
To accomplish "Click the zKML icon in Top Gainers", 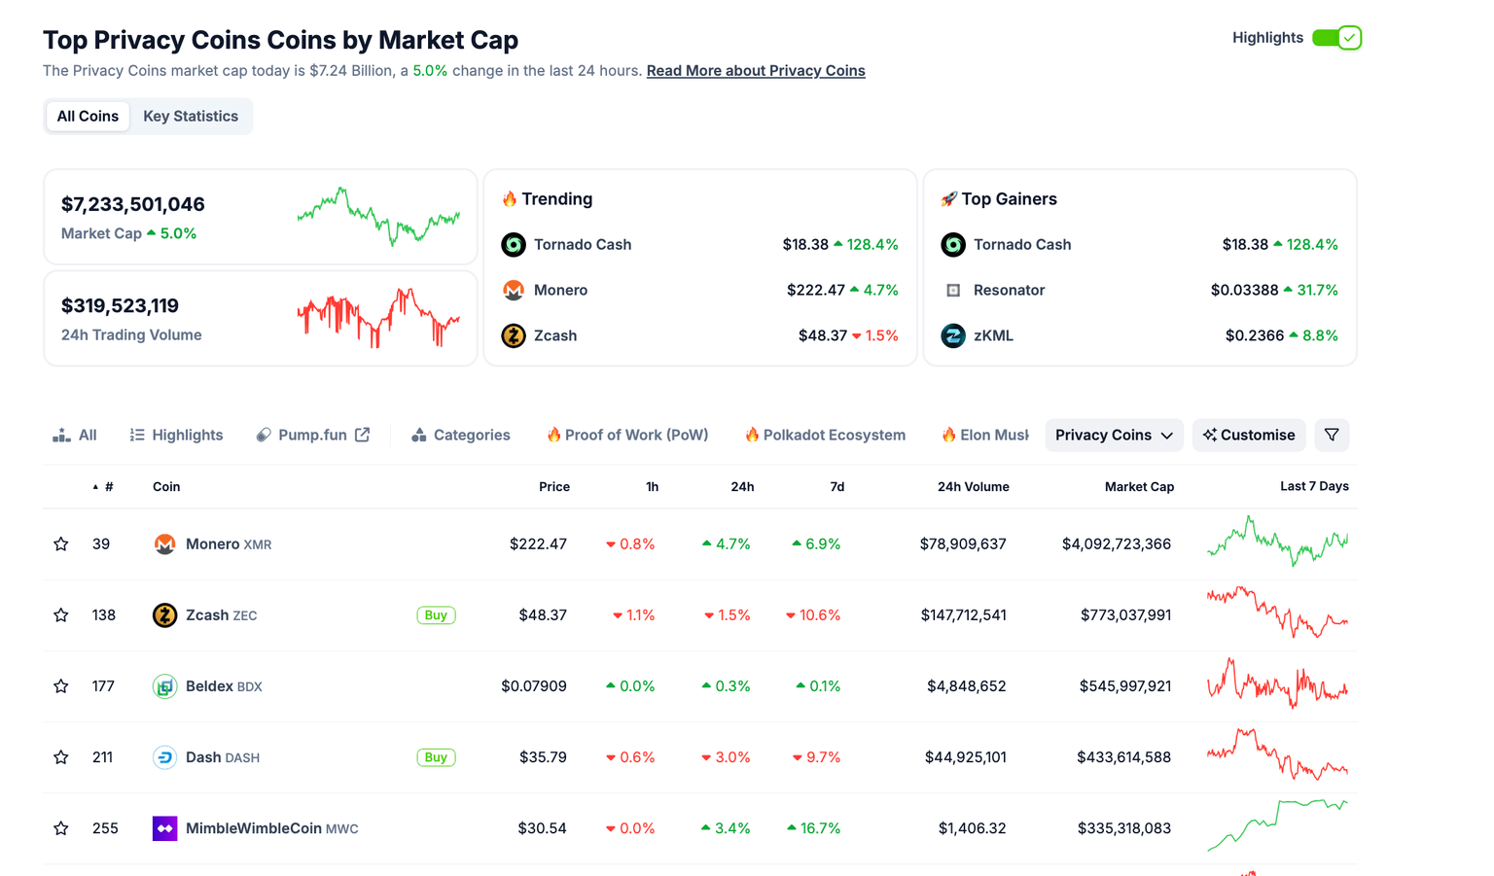I will pyautogui.click(x=953, y=335).
